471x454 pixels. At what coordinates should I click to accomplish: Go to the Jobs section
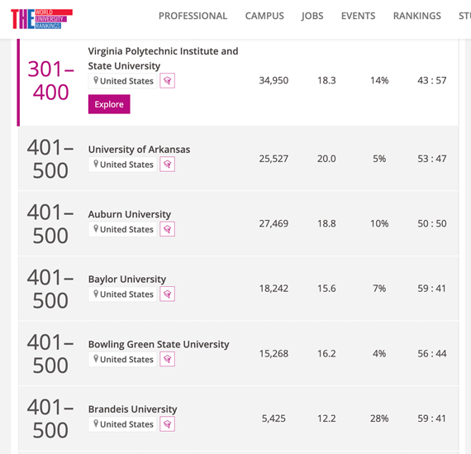312,16
